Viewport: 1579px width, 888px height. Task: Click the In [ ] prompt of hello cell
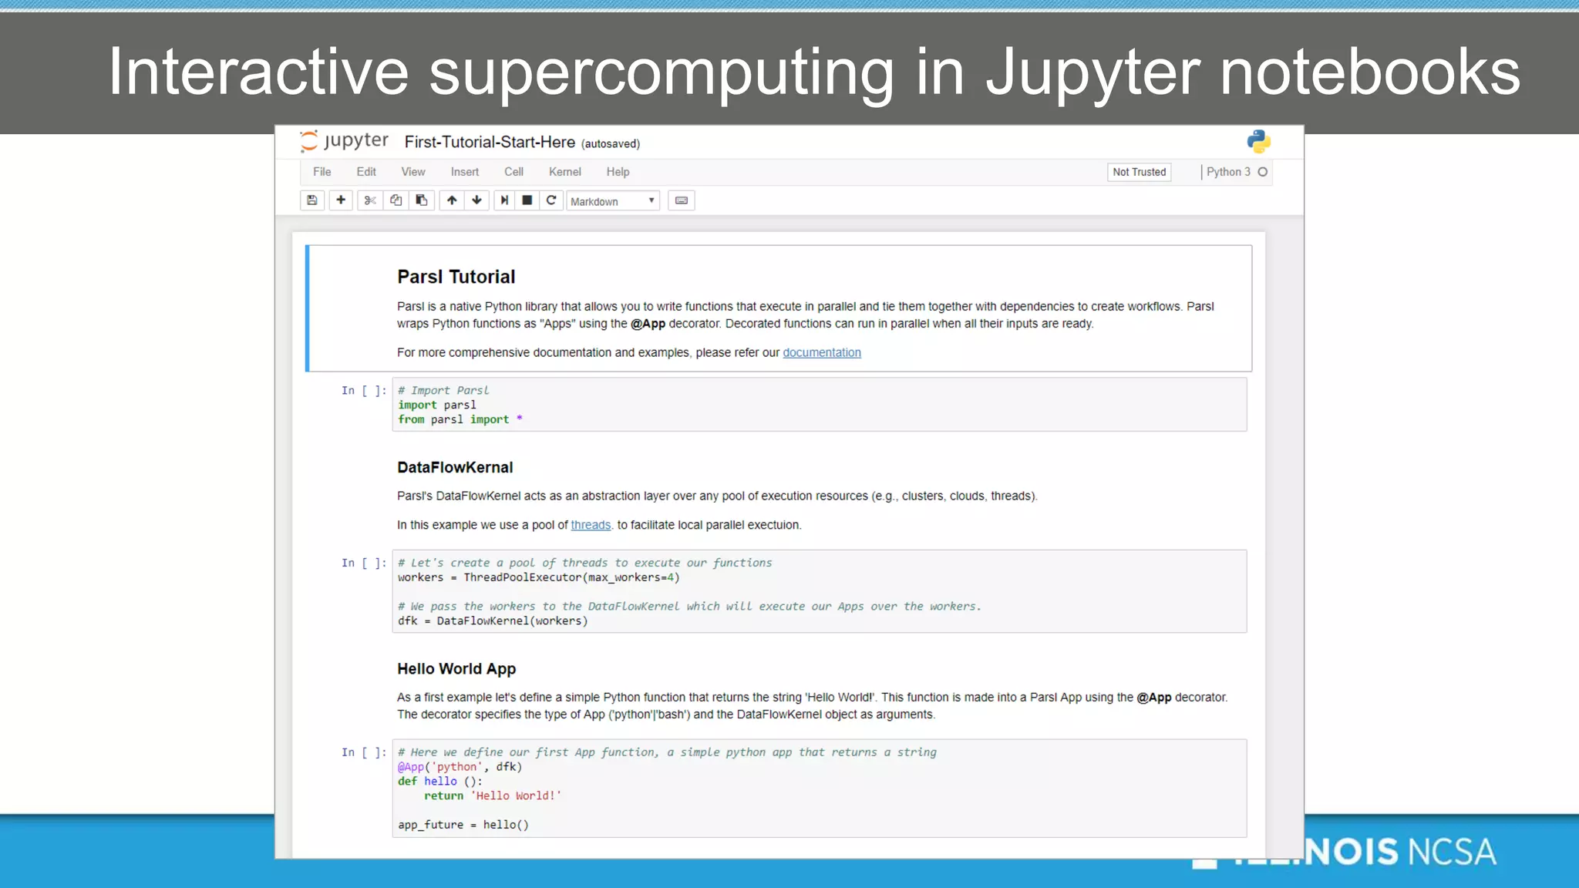(364, 752)
